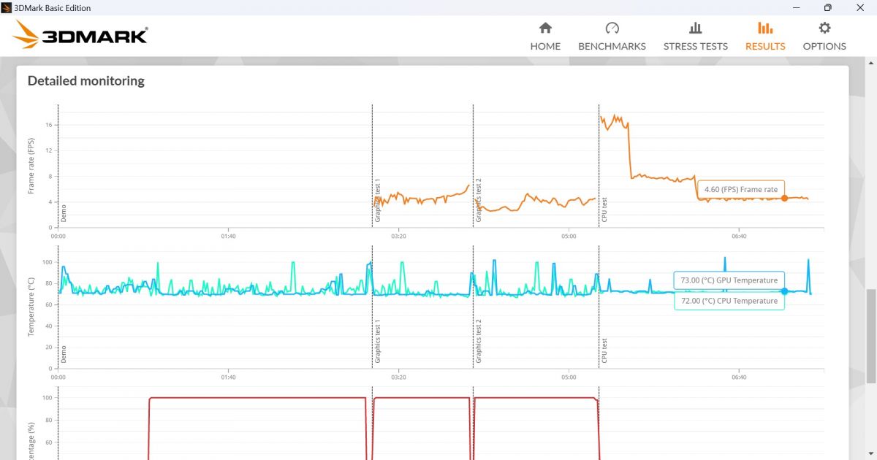Click the 4.60 FPS Frame rate tooltip

741,189
